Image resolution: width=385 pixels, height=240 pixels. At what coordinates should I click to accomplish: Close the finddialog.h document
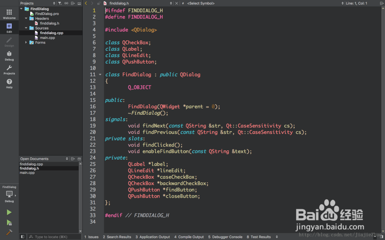(x=176, y=3)
